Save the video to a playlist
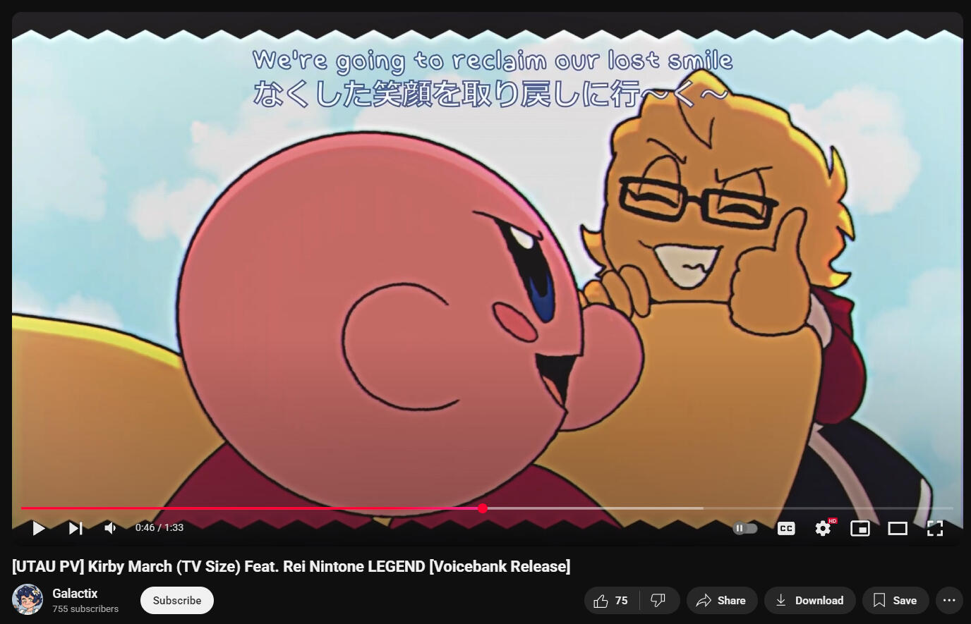This screenshot has width=971, height=624. pos(895,601)
